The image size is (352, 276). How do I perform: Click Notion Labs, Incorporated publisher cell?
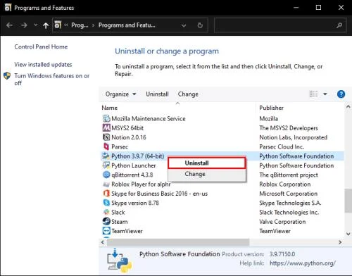pos(294,137)
